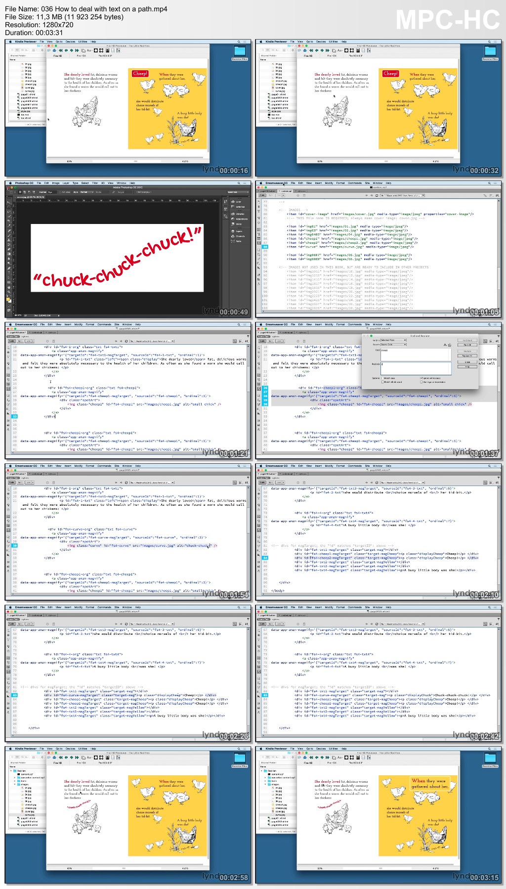Select New selection mode button in Photoshop options bar
The image size is (506, 889).
[x=20, y=192]
